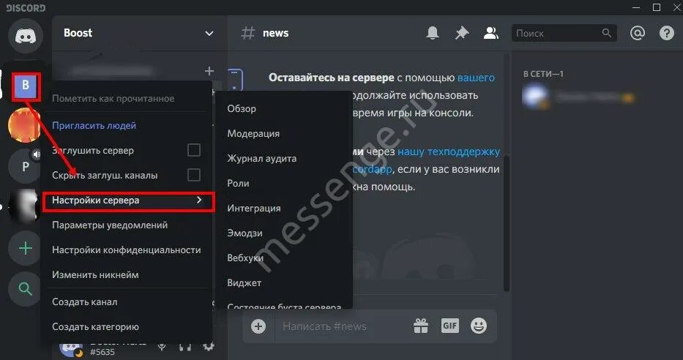Open Виджет in the submenu

(x=245, y=282)
